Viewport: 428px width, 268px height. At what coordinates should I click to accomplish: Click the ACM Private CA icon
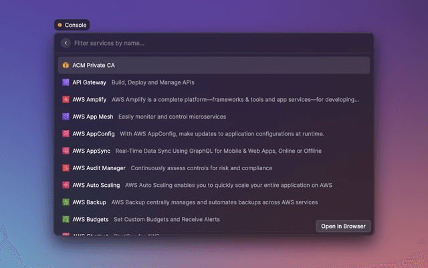(66, 65)
